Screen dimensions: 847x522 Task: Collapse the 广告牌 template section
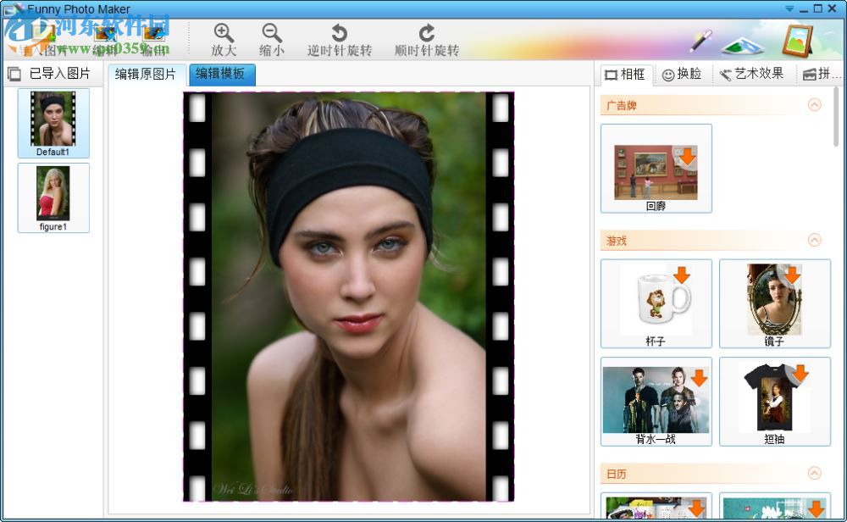(x=815, y=104)
